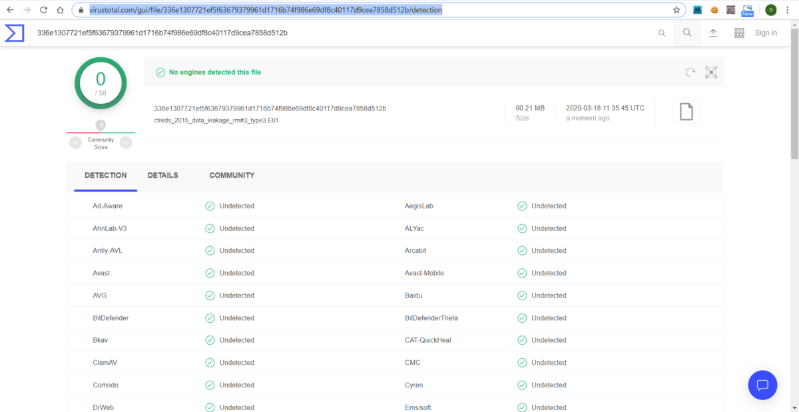The width and height of the screenshot is (799, 412).
Task: Click the hash search input field
Action: (343, 33)
